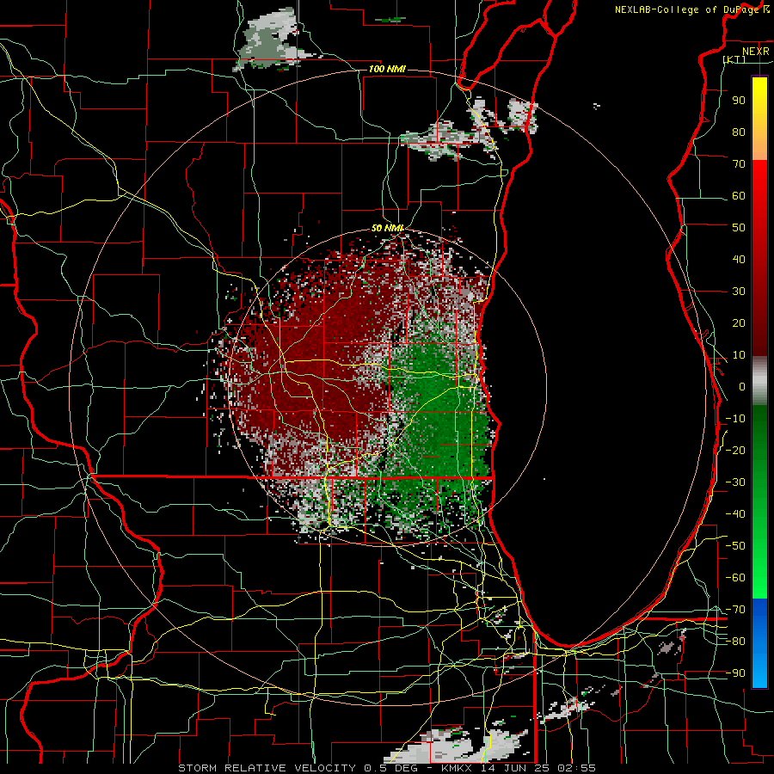Click the KT units label above the scale
Screen dimensions: 774x774
click(x=734, y=59)
